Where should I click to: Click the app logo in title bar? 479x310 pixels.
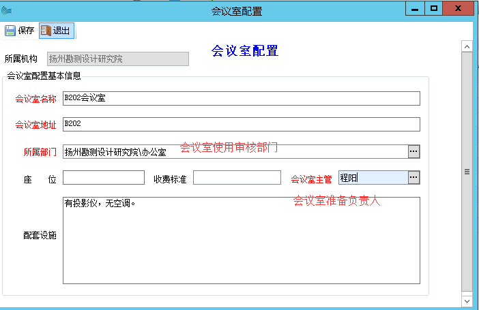pyautogui.click(x=6, y=11)
